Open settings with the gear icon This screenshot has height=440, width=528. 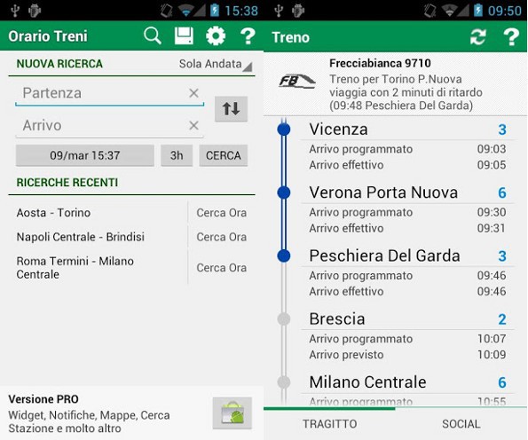tap(216, 36)
